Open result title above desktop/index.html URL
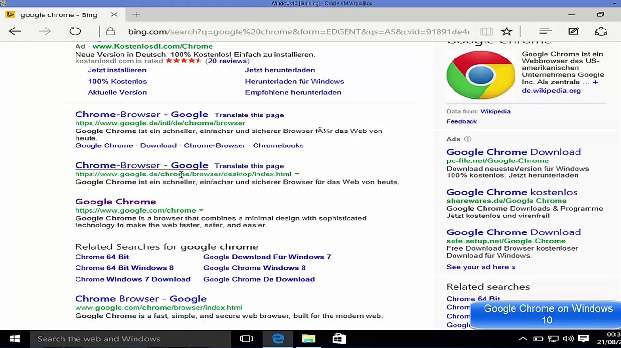The width and height of the screenshot is (621, 348). pos(142,165)
